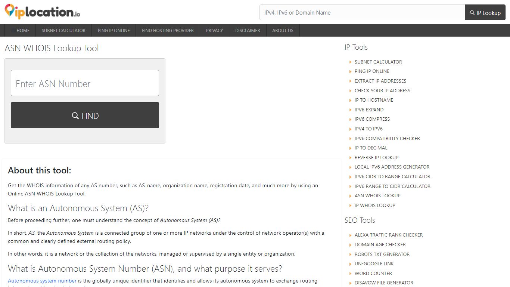Image resolution: width=510 pixels, height=287 pixels.
Task: Click the 'SEO Tools' sidebar heading
Action: (360, 220)
